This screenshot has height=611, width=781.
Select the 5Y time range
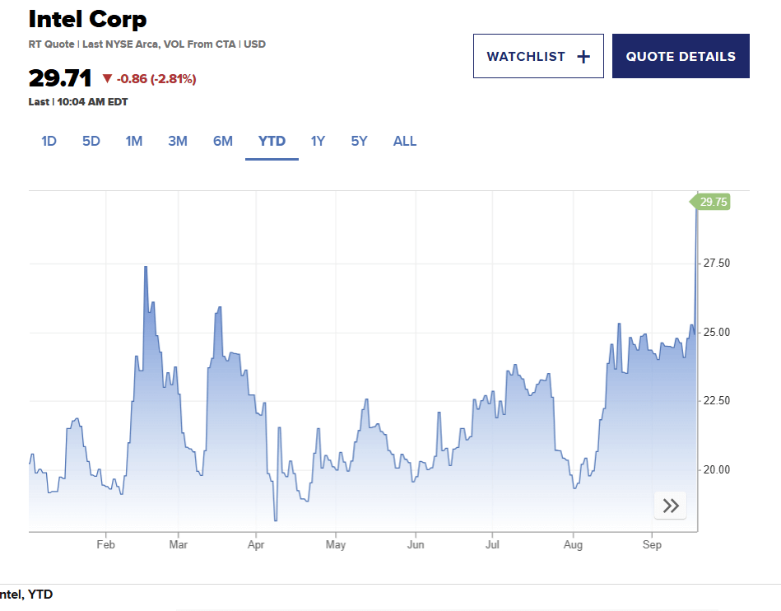click(360, 141)
